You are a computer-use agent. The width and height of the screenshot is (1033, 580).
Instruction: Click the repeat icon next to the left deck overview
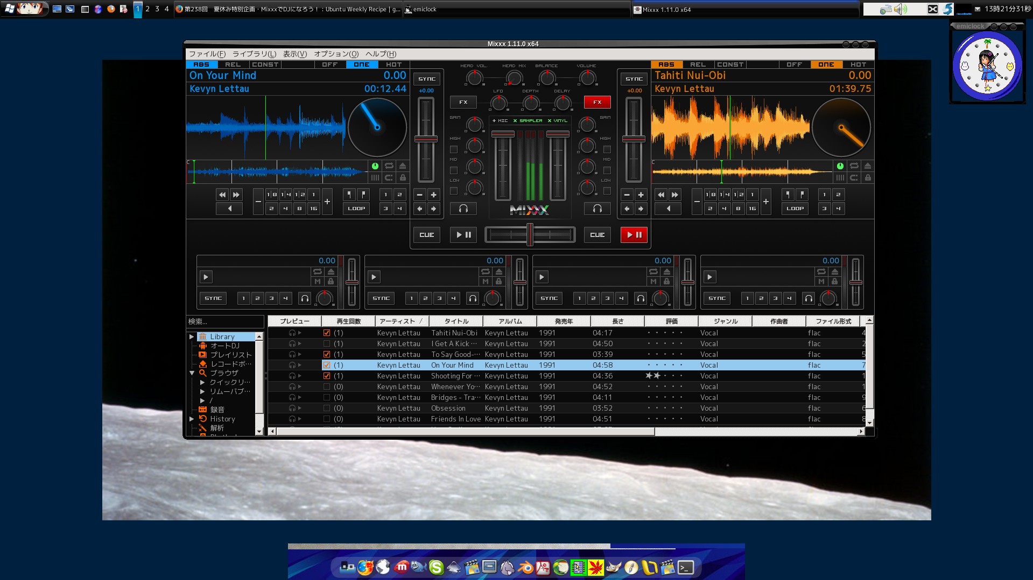[x=388, y=166]
